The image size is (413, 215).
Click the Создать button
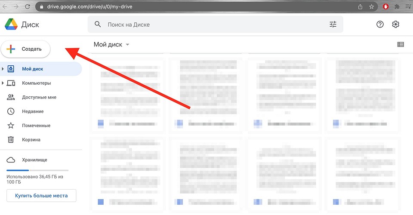coord(26,49)
